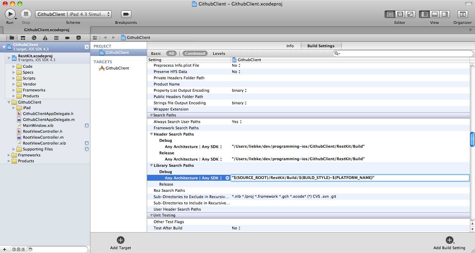The height and width of the screenshot is (253, 475).
Task: Show the Project navigator folder icon
Action: [x=12, y=38]
